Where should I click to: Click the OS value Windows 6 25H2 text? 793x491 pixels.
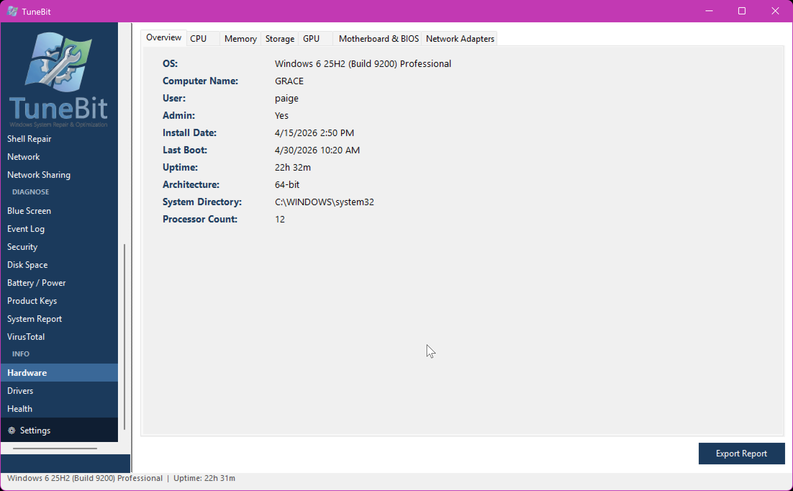coord(363,64)
